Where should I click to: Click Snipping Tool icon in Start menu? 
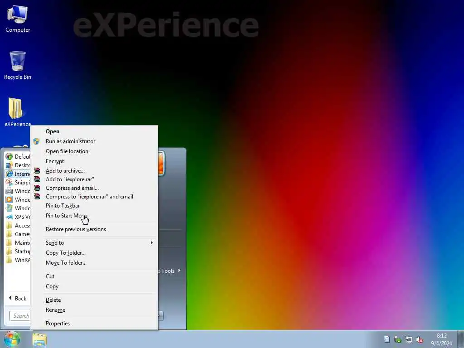pyautogui.click(x=9, y=182)
